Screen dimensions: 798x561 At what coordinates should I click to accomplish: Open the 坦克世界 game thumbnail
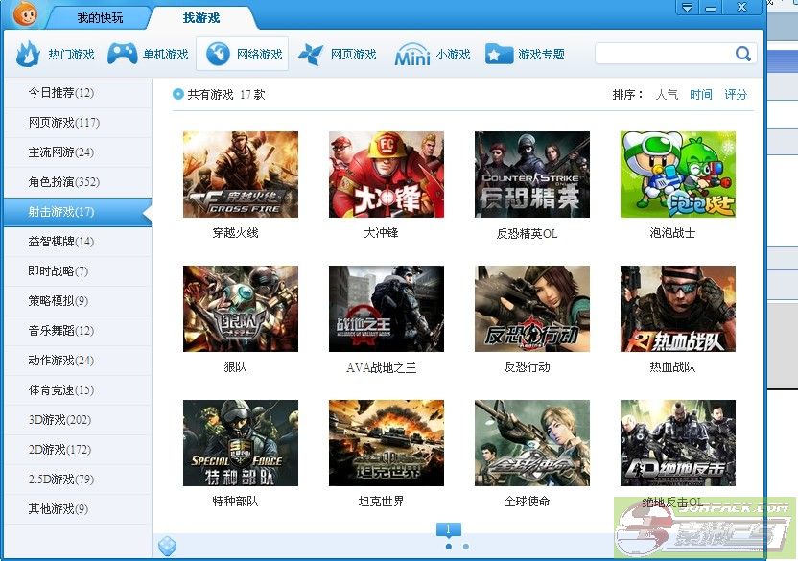[386, 443]
